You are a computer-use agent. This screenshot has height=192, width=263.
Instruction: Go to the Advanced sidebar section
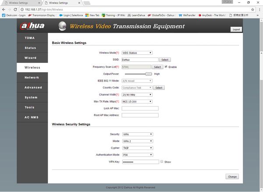click(32, 87)
